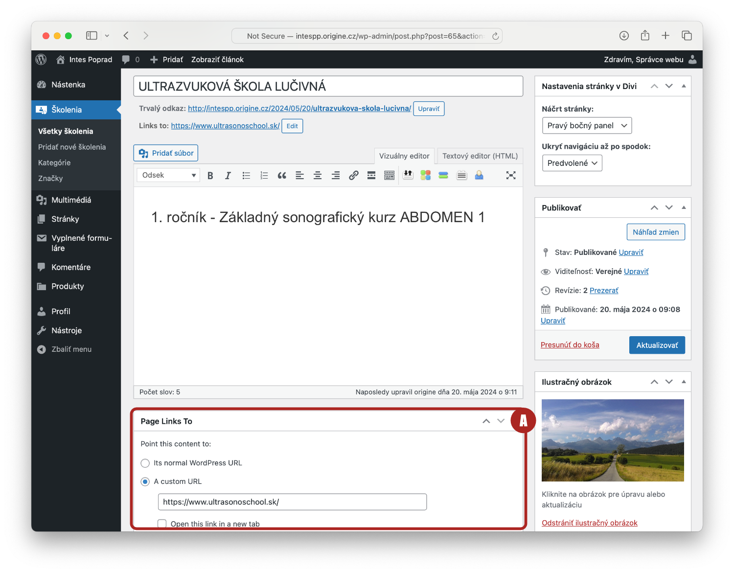
Task: Show Safari tab overview
Action: coord(687,36)
